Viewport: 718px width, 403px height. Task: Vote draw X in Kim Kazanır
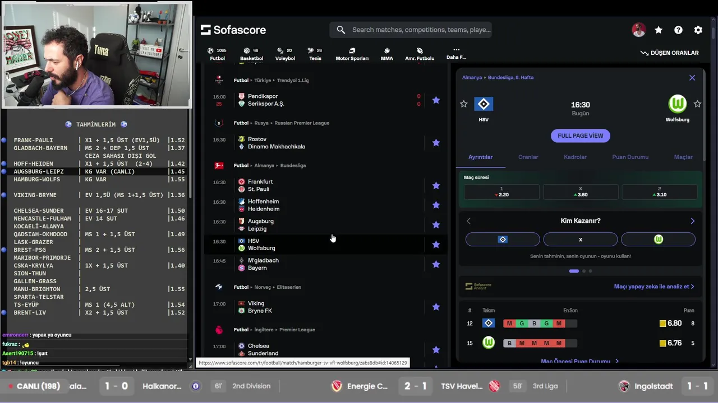point(581,240)
